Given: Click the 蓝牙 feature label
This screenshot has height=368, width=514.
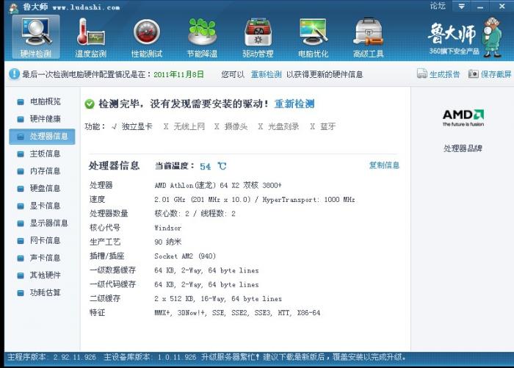Looking at the screenshot, I should (x=327, y=126).
